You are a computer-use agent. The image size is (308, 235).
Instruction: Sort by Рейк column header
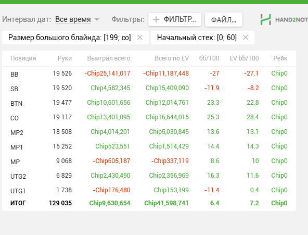[280, 58]
